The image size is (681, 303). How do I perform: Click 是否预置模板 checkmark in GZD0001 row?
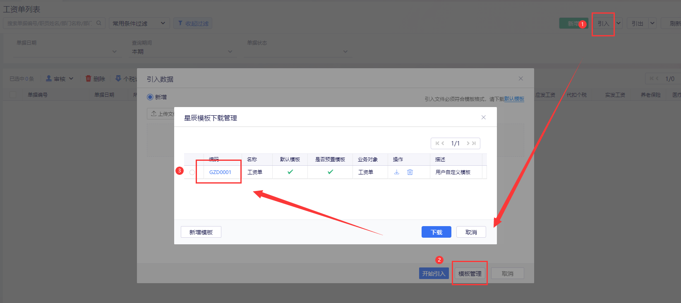pyautogui.click(x=330, y=172)
